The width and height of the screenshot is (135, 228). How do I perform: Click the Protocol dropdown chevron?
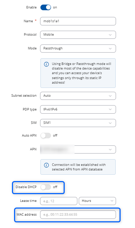[110, 35]
